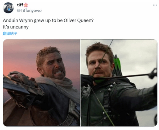Click the translate post link

tap(10, 34)
